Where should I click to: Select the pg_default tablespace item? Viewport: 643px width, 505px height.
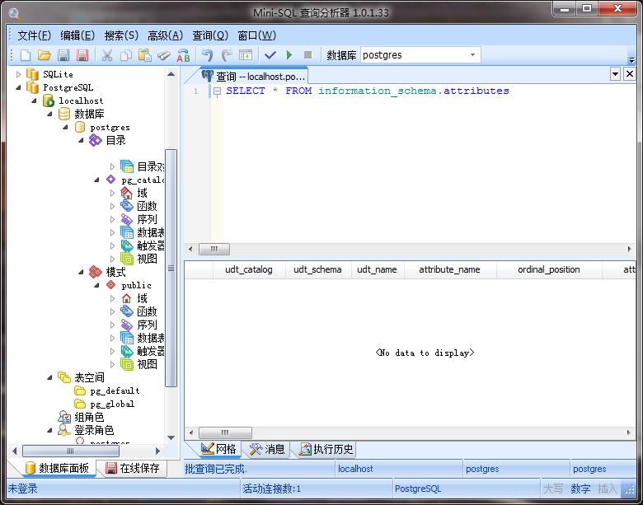coord(115,391)
